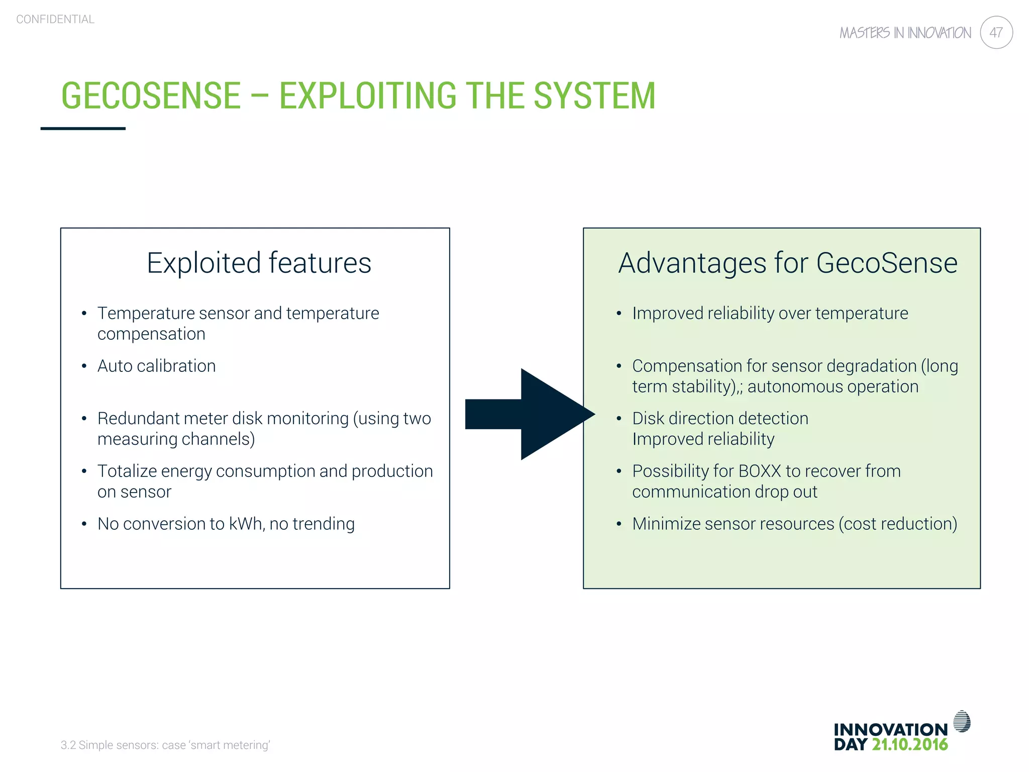Select Improved reliability over temperature bullet
The height and width of the screenshot is (772, 1029).
[770, 313]
